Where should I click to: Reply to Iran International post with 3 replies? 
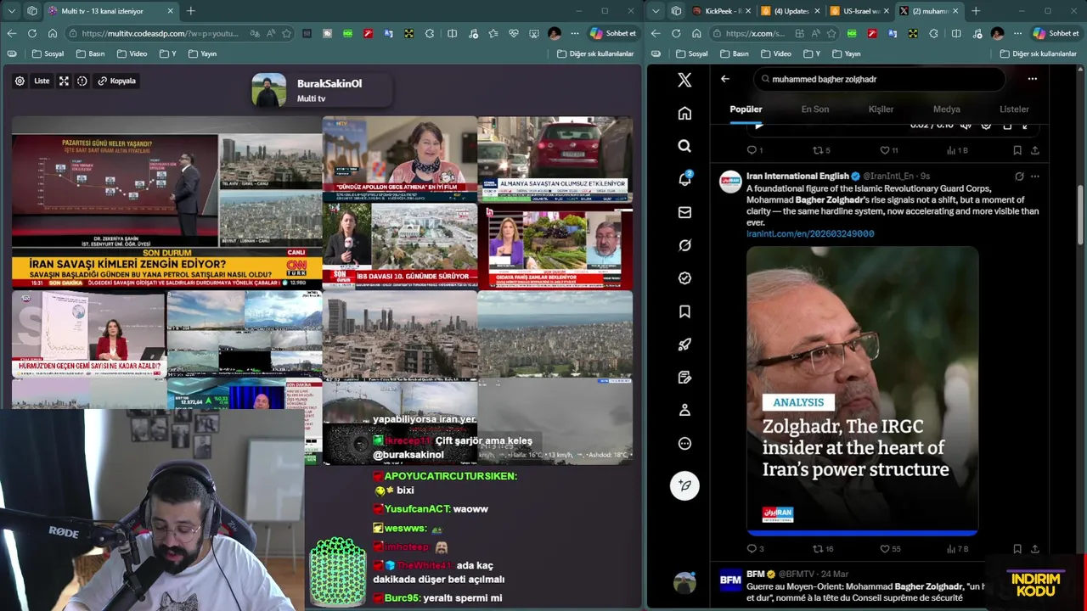(x=755, y=549)
